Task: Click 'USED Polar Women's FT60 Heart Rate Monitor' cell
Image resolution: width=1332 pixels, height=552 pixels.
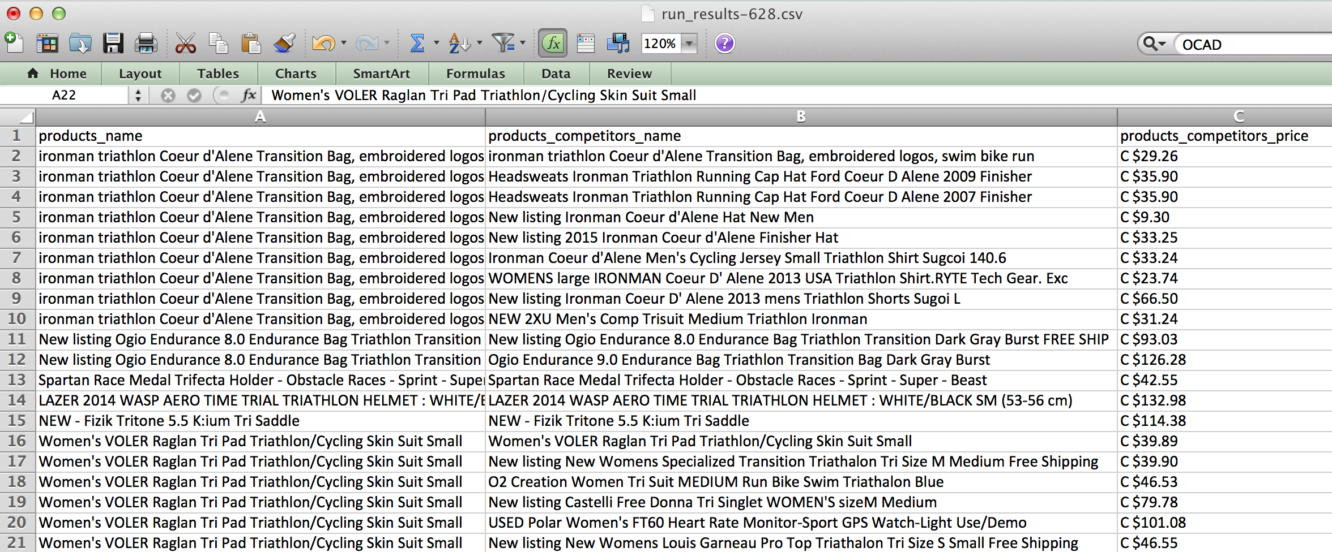Action: point(801,523)
